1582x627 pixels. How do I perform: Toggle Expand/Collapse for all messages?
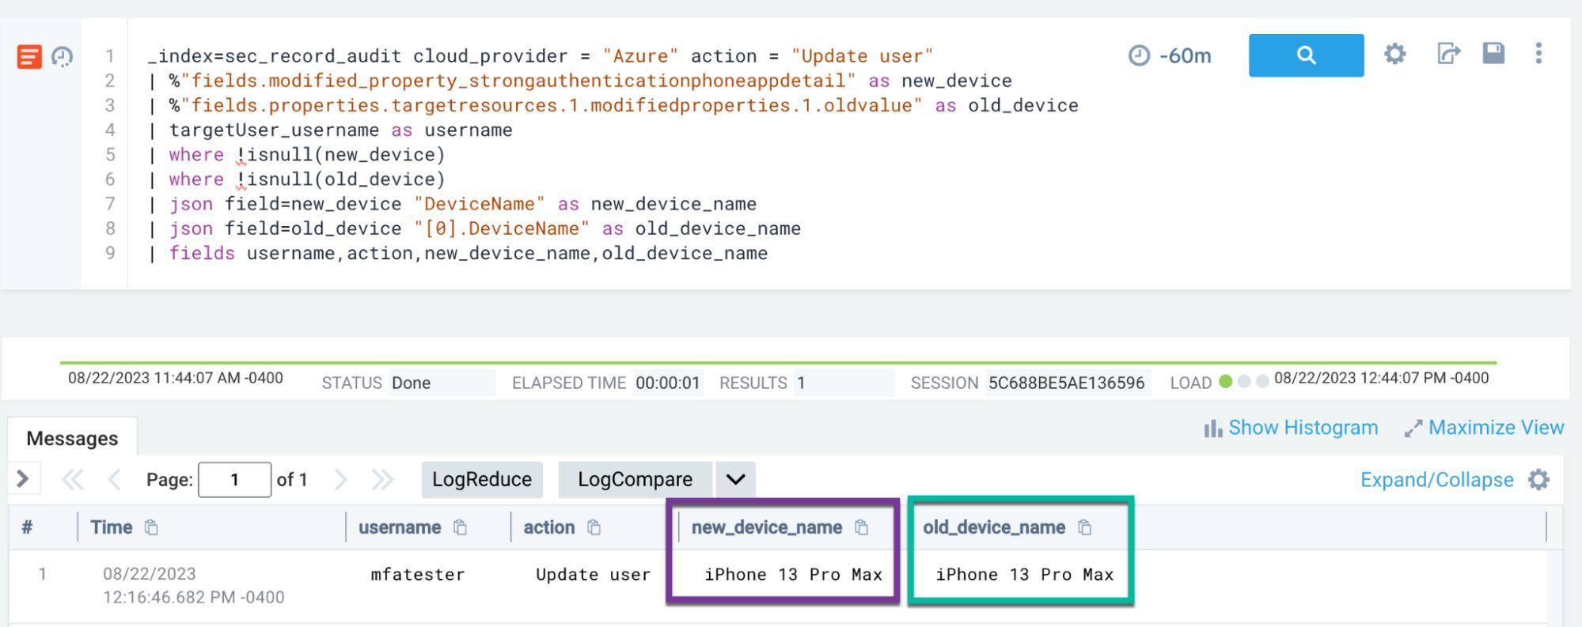tap(1436, 479)
